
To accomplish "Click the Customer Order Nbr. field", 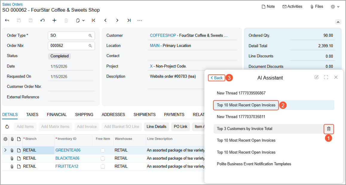I will (71, 87).
